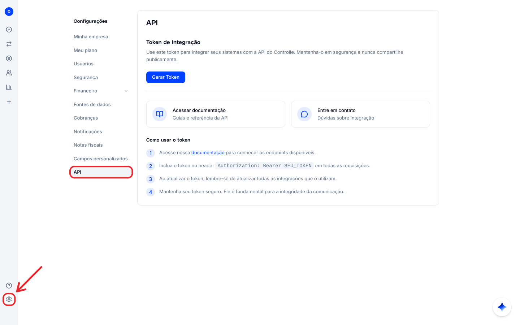Launch the AI sparkle assistant button

coord(502,307)
